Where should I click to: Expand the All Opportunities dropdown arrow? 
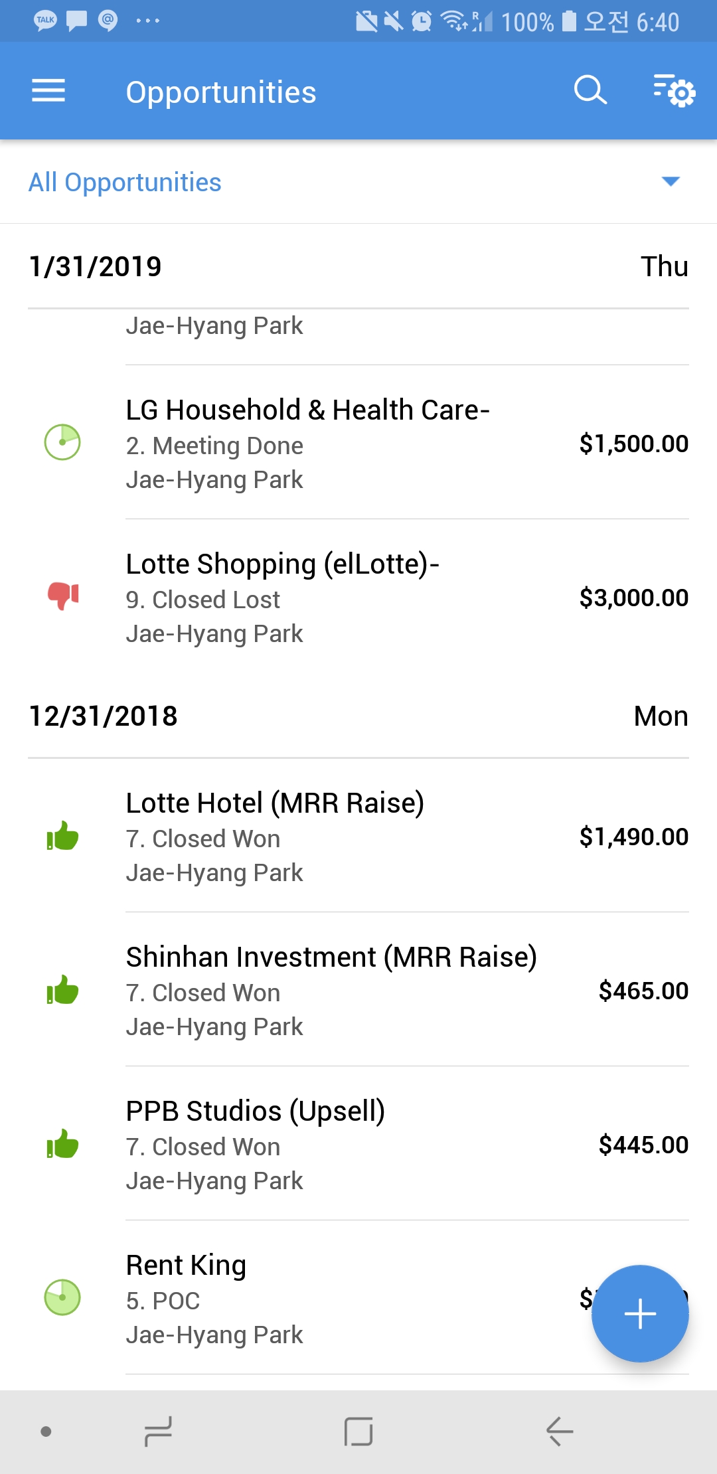(671, 181)
